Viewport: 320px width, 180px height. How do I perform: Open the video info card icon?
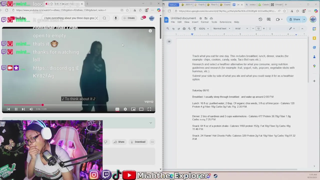[150, 31]
